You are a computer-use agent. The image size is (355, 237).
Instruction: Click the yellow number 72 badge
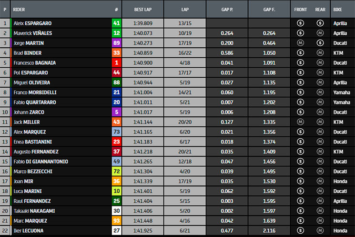[116, 171]
